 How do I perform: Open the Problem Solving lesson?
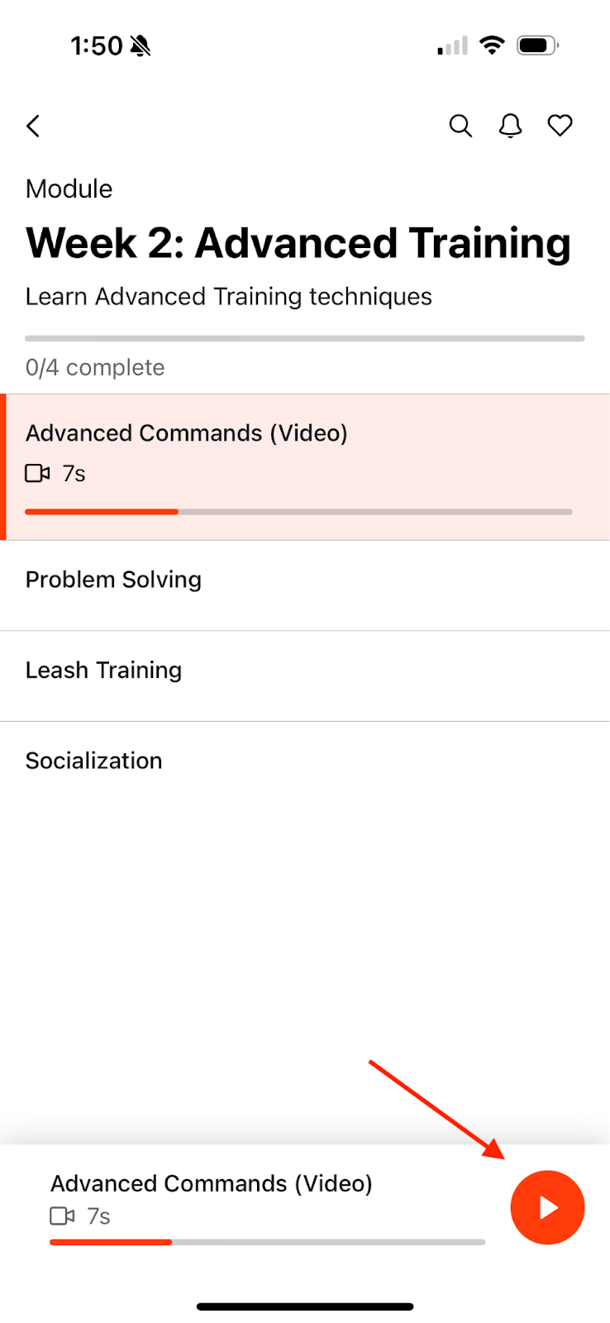click(x=305, y=585)
